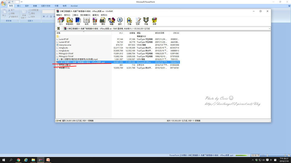
Task: Open the 指令(C) menu in WinRAR
Action: point(67,15)
